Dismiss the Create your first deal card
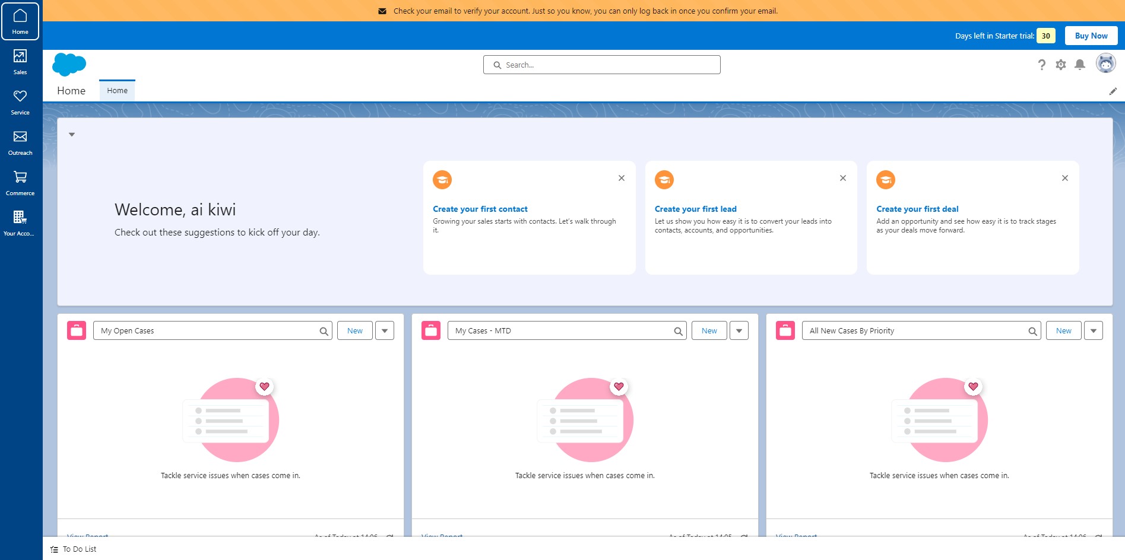The image size is (1125, 560). tap(1065, 178)
